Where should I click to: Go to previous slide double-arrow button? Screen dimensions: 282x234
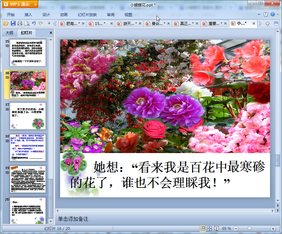click(278, 206)
